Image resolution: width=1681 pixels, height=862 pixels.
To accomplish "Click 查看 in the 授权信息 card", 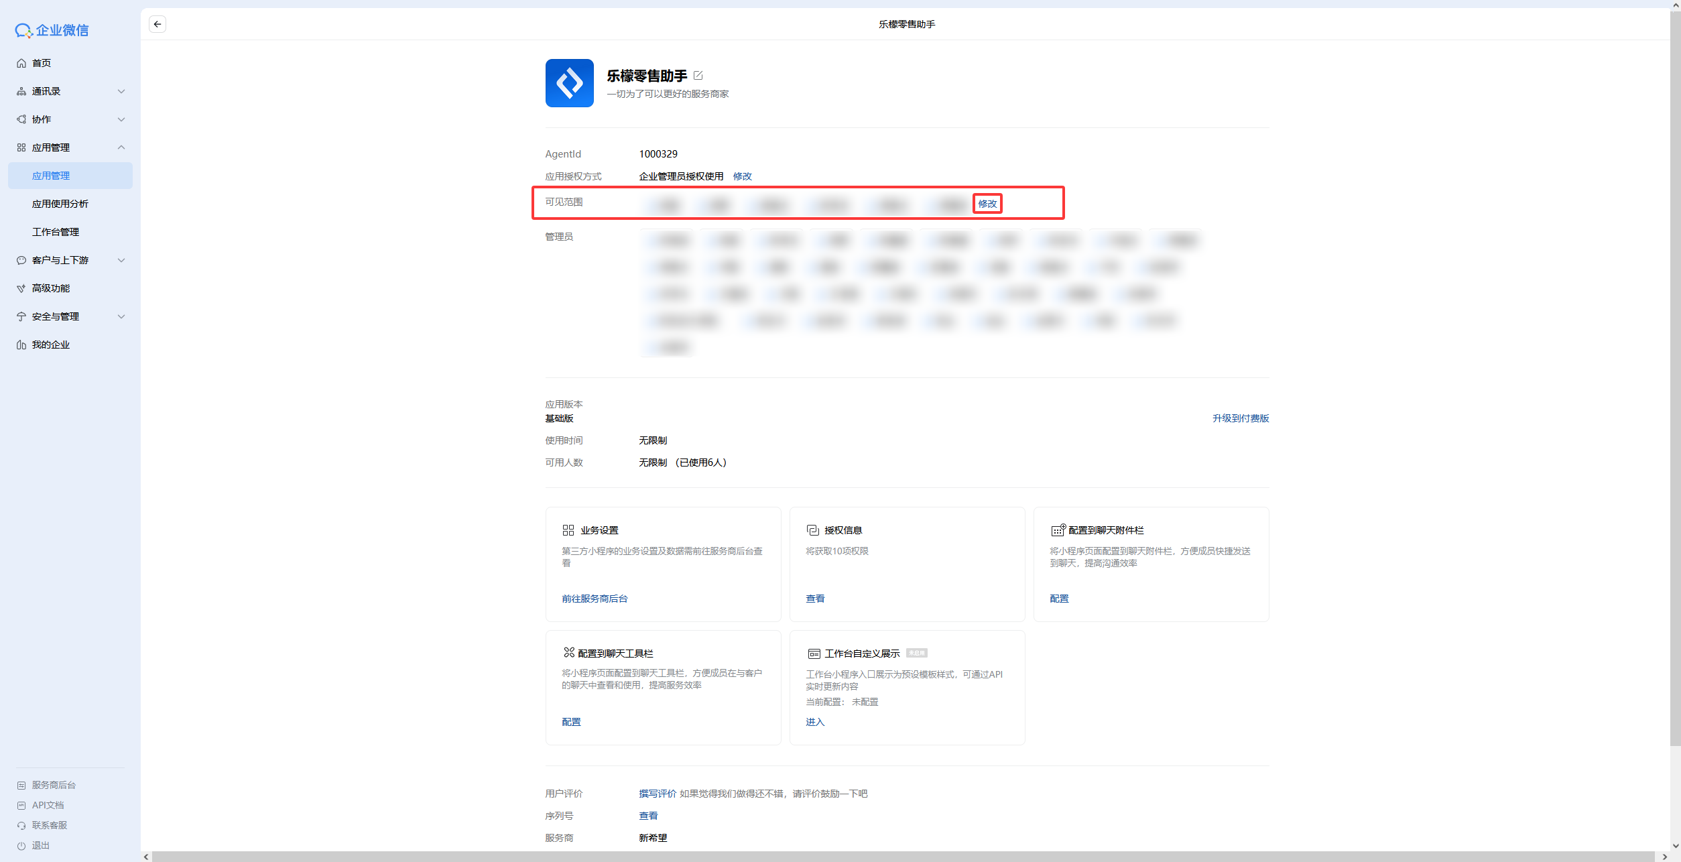I will click(x=815, y=599).
